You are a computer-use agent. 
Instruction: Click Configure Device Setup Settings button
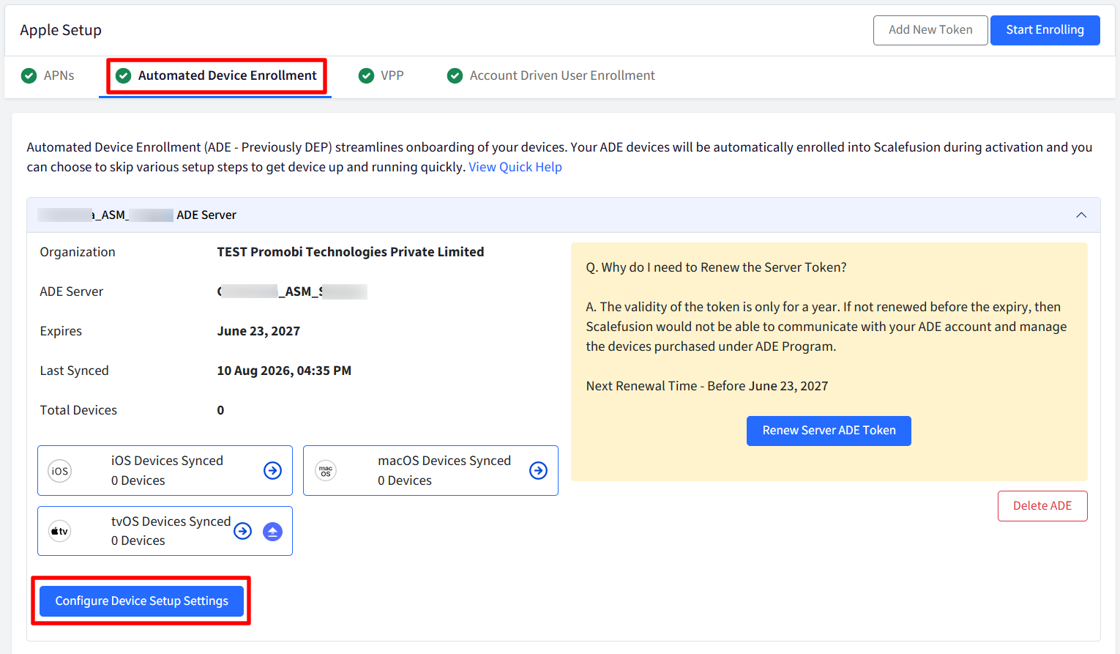pos(141,601)
